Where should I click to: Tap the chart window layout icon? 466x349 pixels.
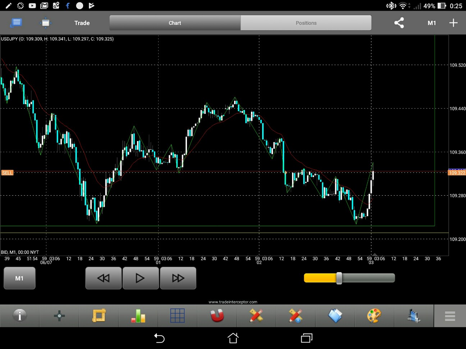46,23
